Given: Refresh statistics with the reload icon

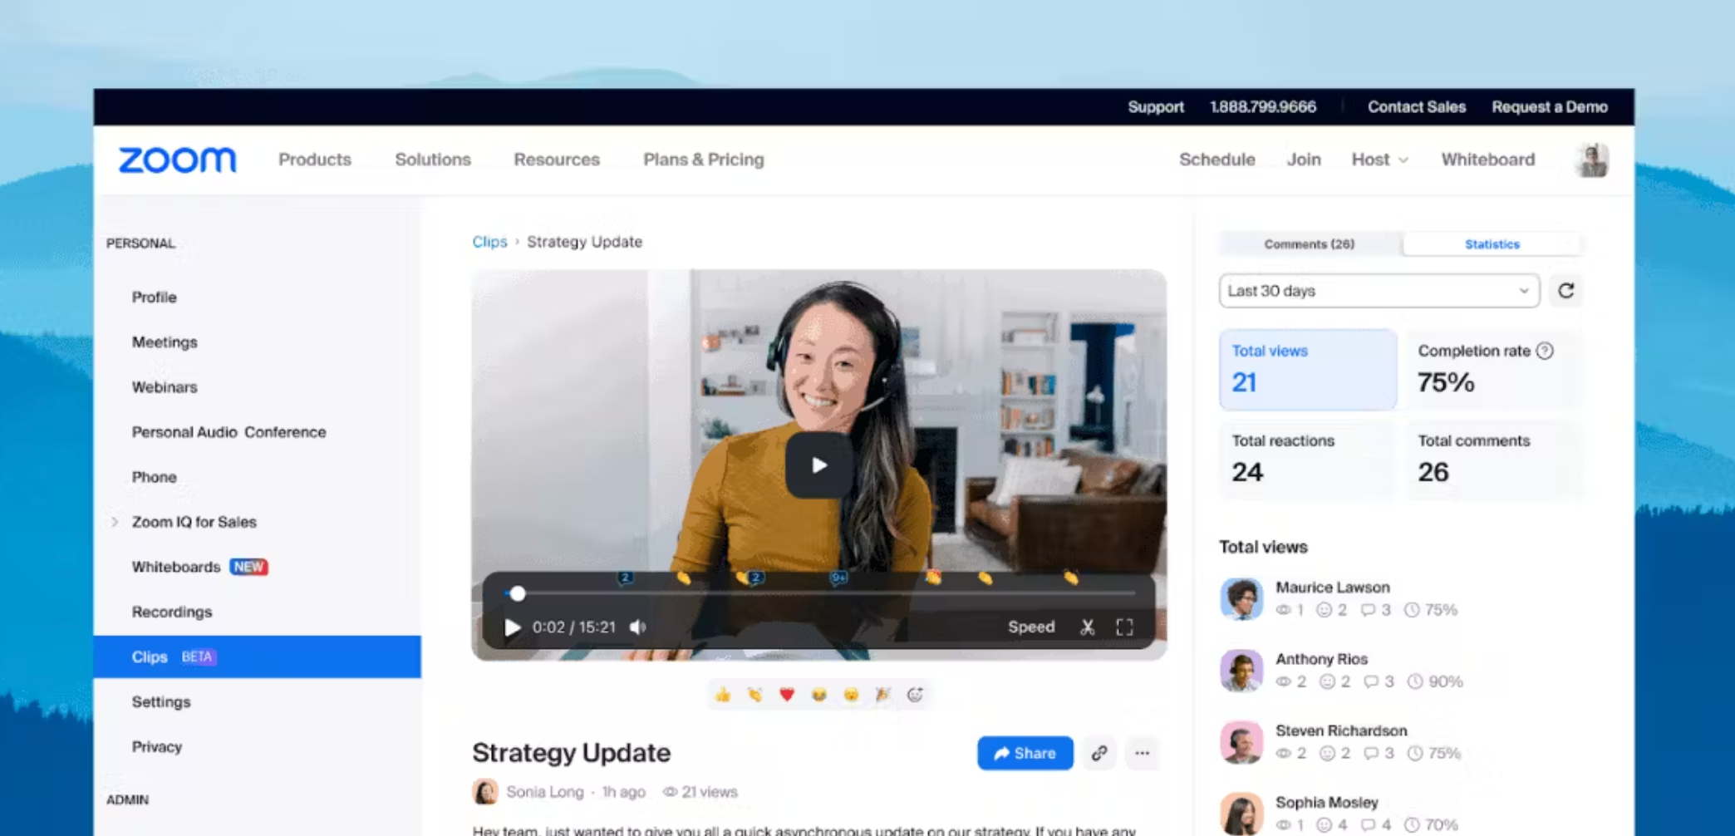Looking at the screenshot, I should tap(1566, 291).
